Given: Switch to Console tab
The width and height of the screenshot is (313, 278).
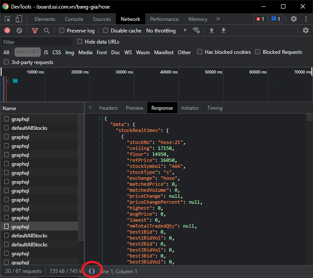Looking at the screenshot, I should tap(74, 19).
